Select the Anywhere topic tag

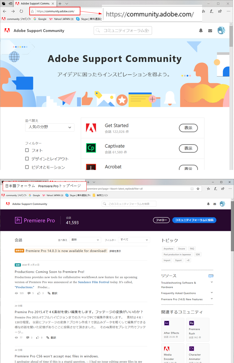click(168, 249)
